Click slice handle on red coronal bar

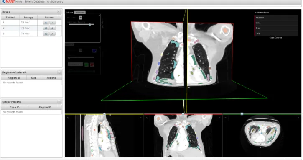183,114
